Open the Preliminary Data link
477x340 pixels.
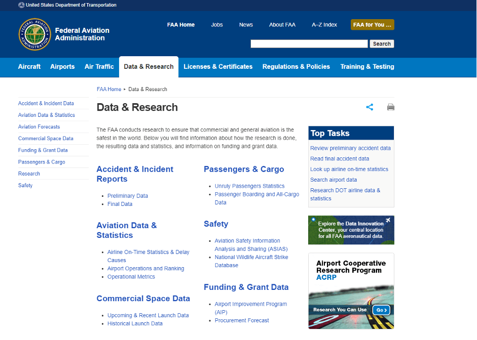128,196
